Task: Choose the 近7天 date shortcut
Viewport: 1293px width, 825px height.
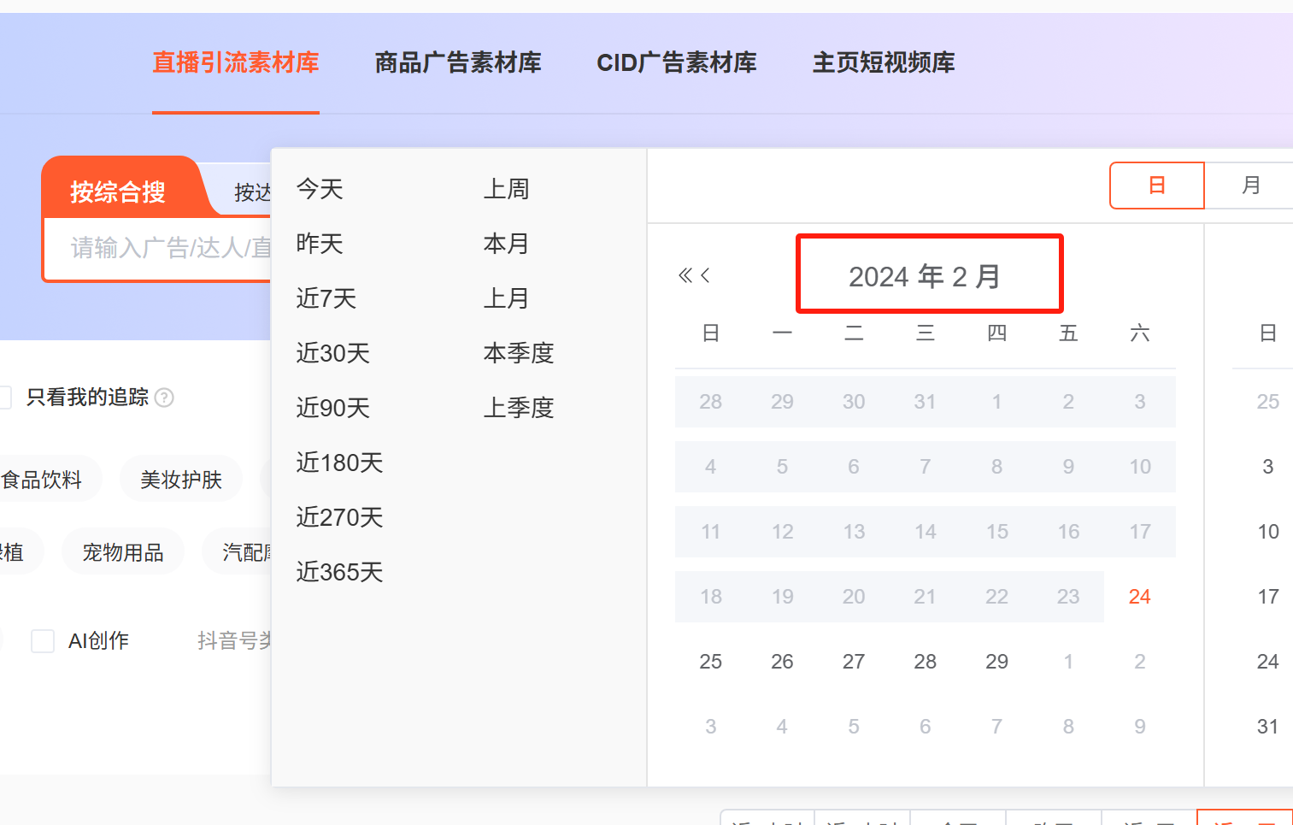Action: click(326, 298)
